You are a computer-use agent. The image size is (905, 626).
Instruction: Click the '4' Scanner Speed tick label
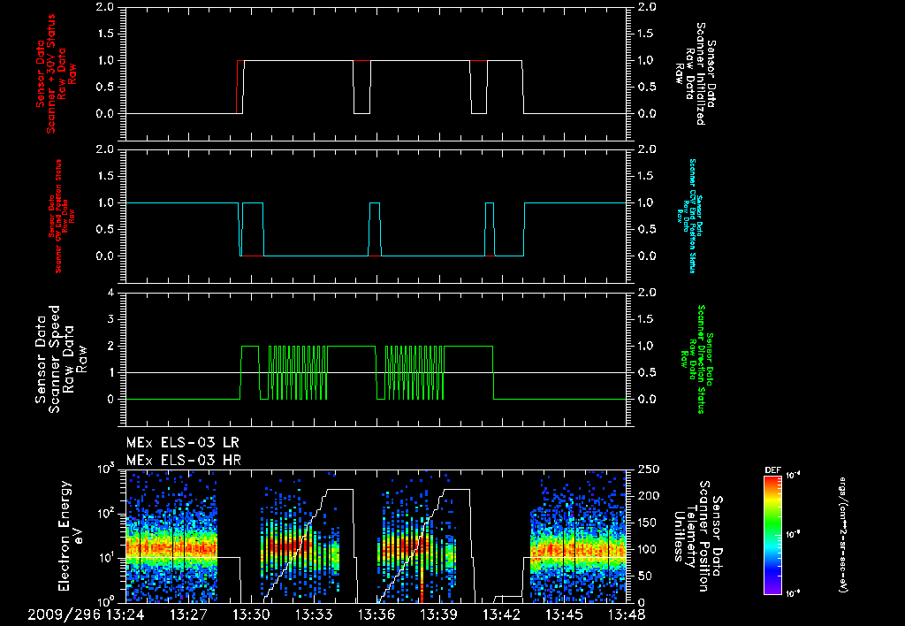coord(110,293)
